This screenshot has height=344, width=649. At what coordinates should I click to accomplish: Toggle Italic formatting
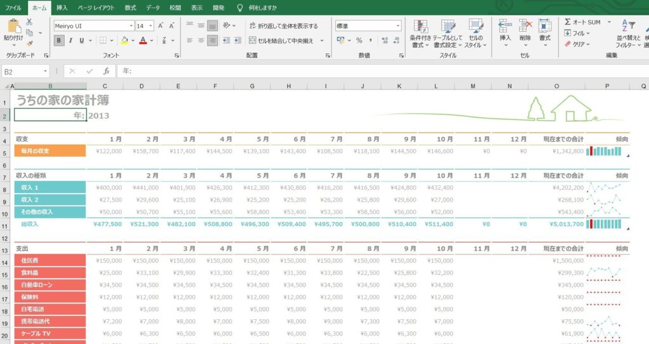pos(70,40)
